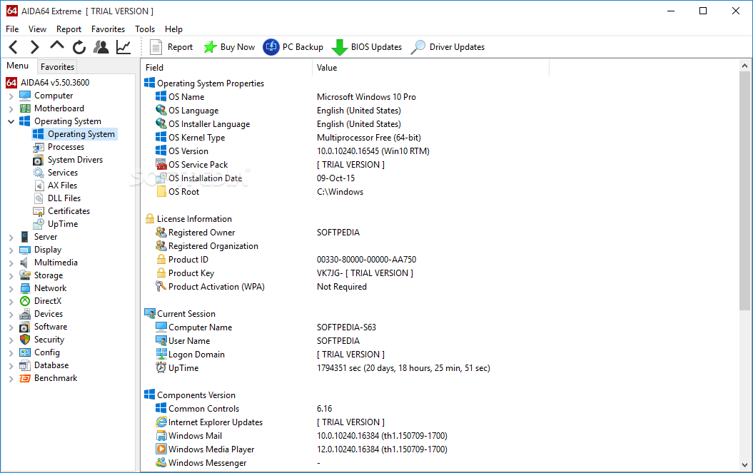
Task: Expand the Benchmark tree node
Action: [x=11, y=378]
